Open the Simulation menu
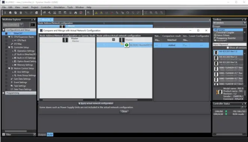Image resolution: width=248 pixels, height=142 pixels. pyautogui.click(x=59, y=7)
